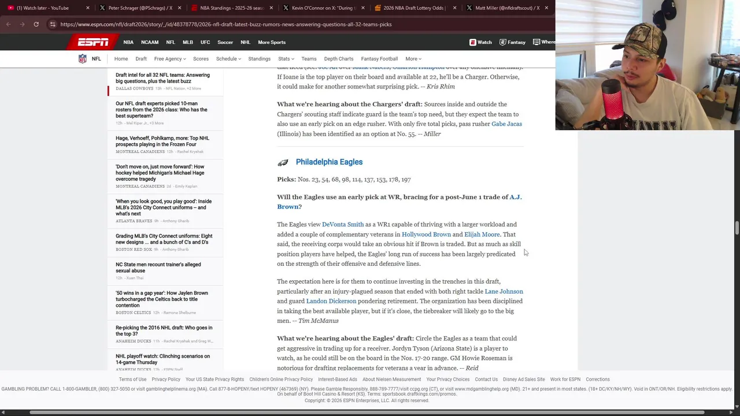Open Philadelphia Eagles team heading link
The width and height of the screenshot is (740, 416).
pos(329,162)
